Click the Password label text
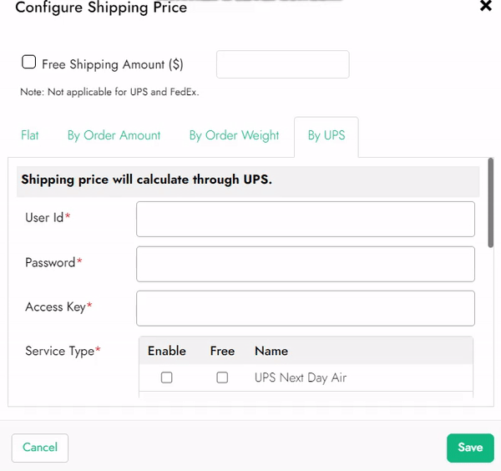The height and width of the screenshot is (471, 501). (x=50, y=262)
